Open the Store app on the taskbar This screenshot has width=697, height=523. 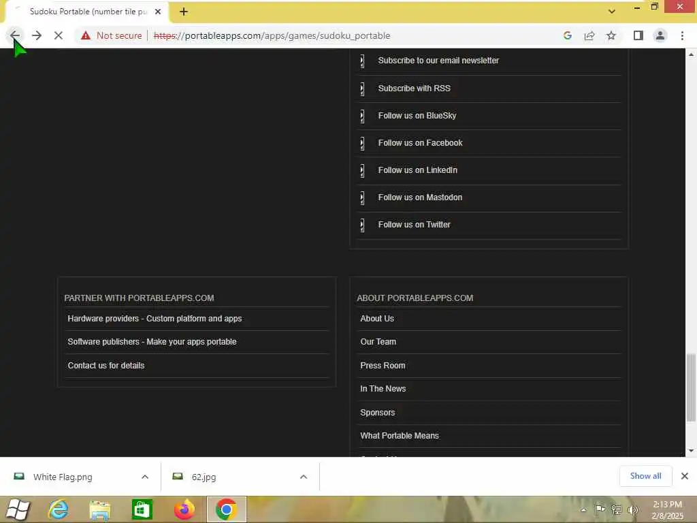pos(142,509)
